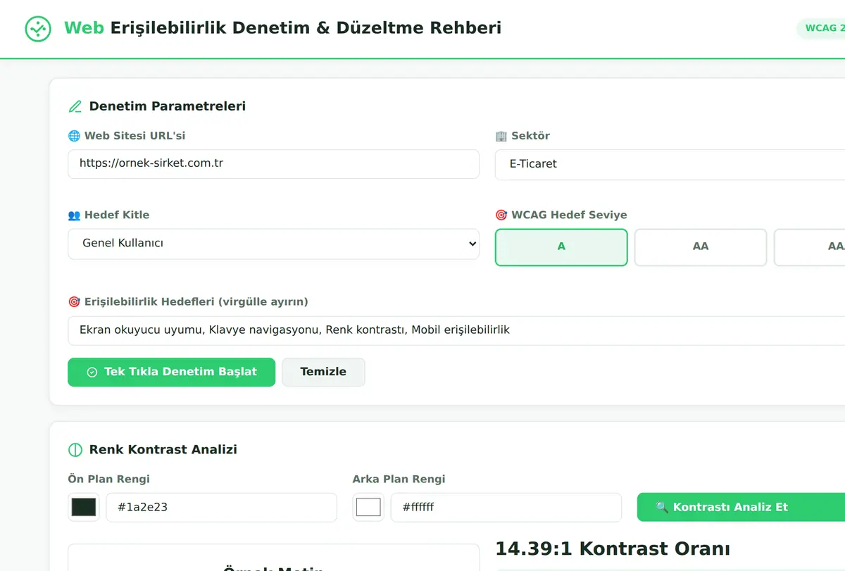The image size is (845, 571).
Task: Focus the #1a2e23 foreground hex field
Action: coord(221,507)
